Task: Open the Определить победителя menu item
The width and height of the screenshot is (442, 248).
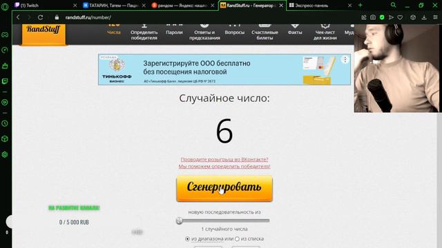Action: point(144,32)
